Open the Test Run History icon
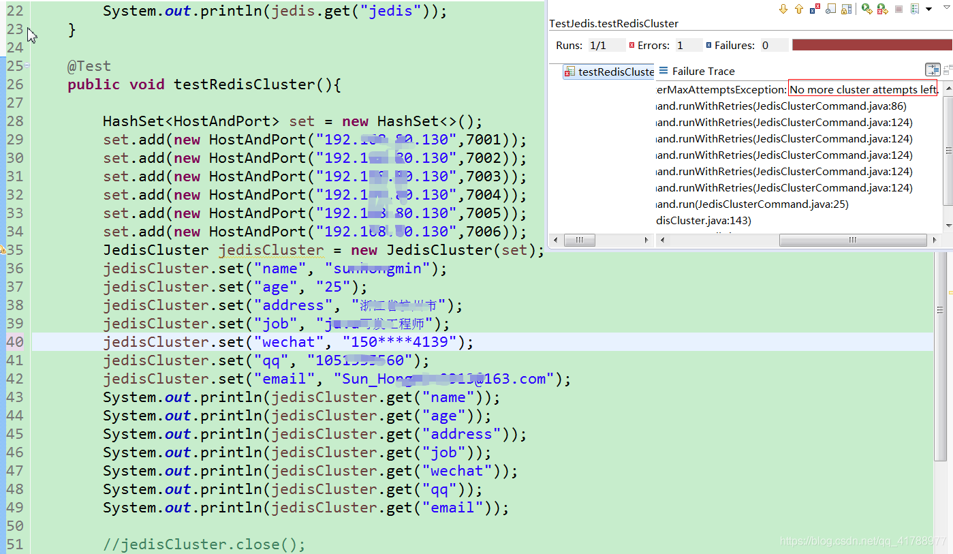Viewport: 953px width, 554px height. click(x=914, y=9)
